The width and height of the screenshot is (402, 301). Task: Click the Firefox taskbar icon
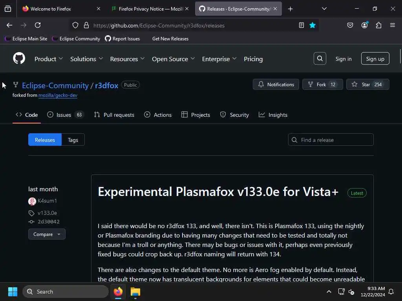118,292
